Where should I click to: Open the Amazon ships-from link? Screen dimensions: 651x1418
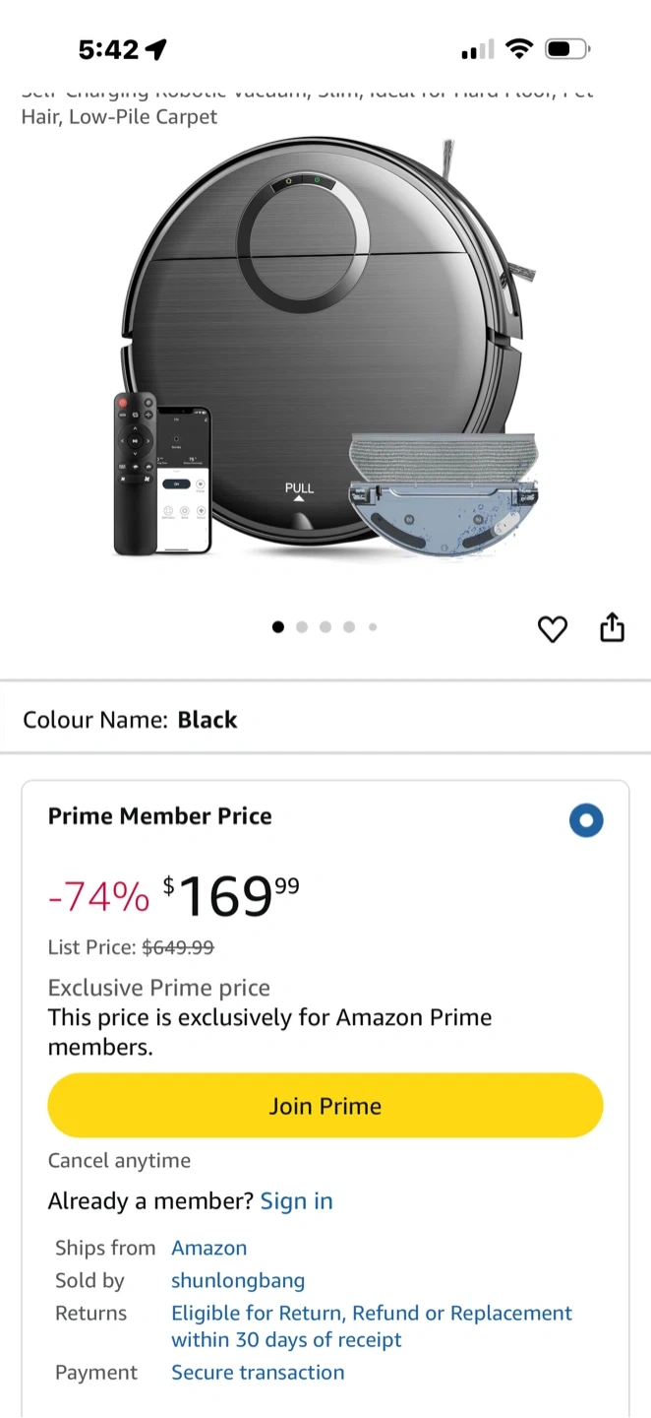[208, 1248]
